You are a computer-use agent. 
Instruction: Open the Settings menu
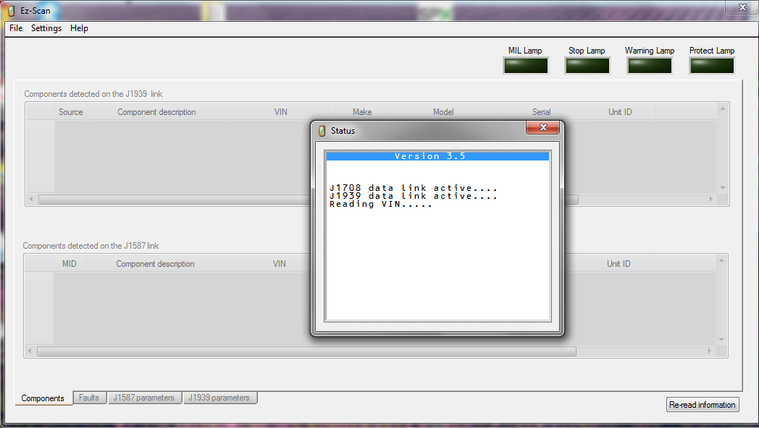[x=46, y=28]
